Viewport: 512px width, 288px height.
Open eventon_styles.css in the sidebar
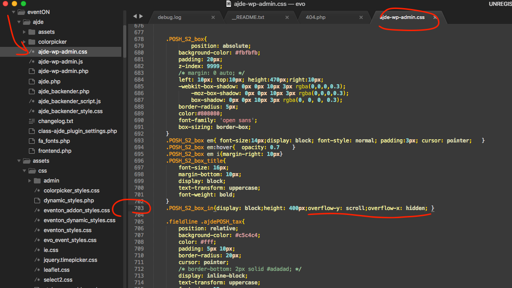point(67,230)
